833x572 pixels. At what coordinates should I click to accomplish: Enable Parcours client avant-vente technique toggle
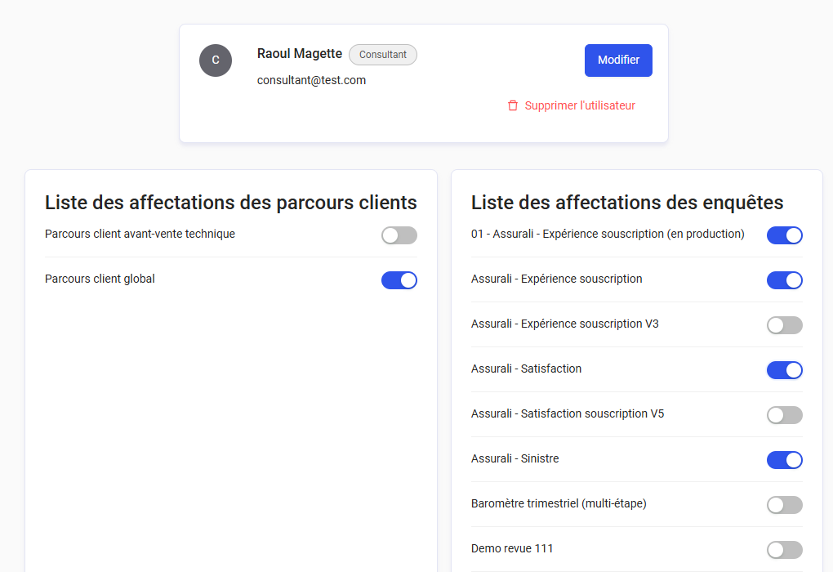pos(399,235)
